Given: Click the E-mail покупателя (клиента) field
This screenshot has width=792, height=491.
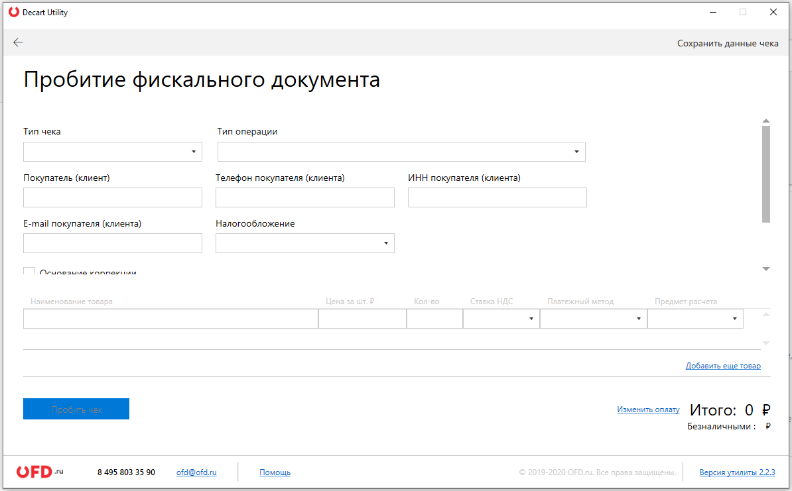Looking at the screenshot, I should [x=113, y=243].
